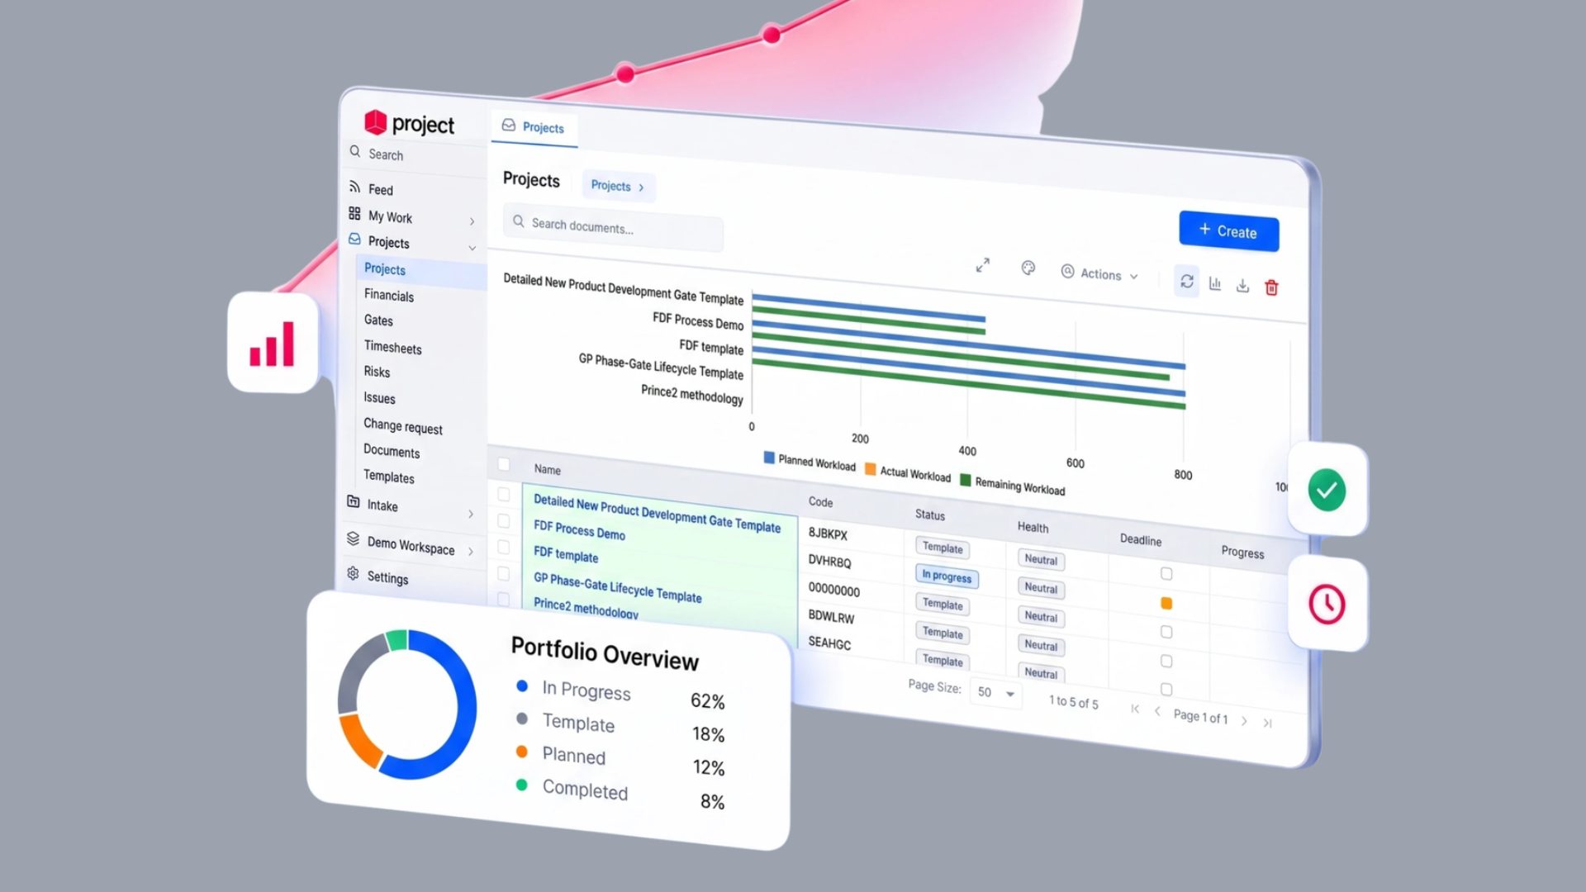This screenshot has height=892, width=1586.
Task: Click the In progress status badge
Action: coord(947,576)
